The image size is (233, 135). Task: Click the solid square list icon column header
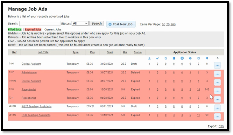click(x=174, y=58)
